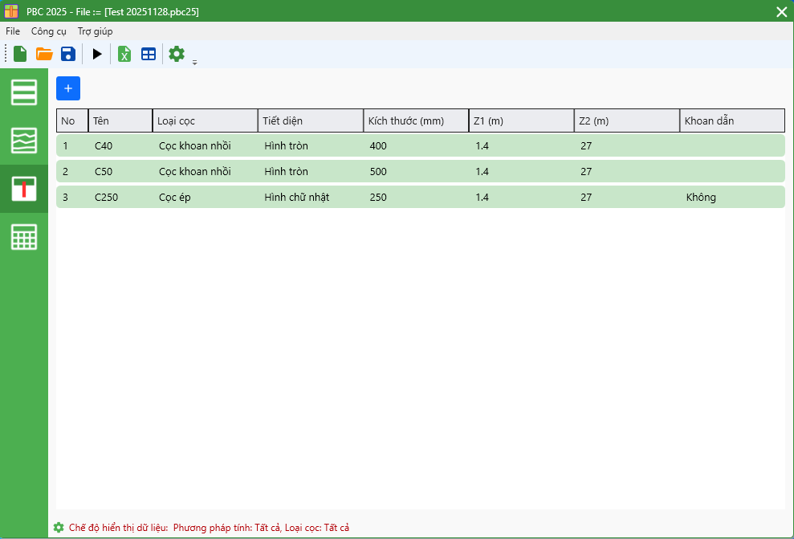794x539 pixels.
Task: Select the pile sidebar icon with red bar
Action: point(24,189)
